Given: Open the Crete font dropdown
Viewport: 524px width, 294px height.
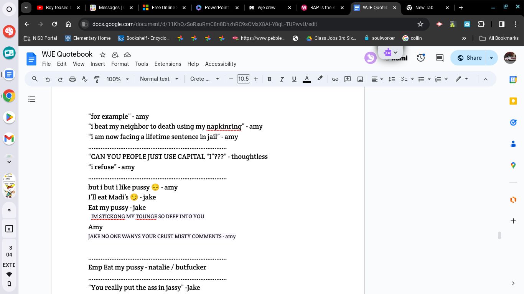Looking at the screenshot, I should tap(204, 79).
